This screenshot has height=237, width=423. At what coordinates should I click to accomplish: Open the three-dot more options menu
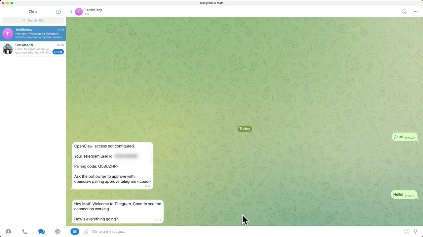pyautogui.click(x=415, y=12)
